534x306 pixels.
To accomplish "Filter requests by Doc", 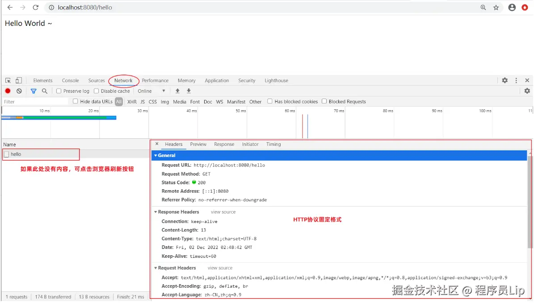I will coord(208,102).
